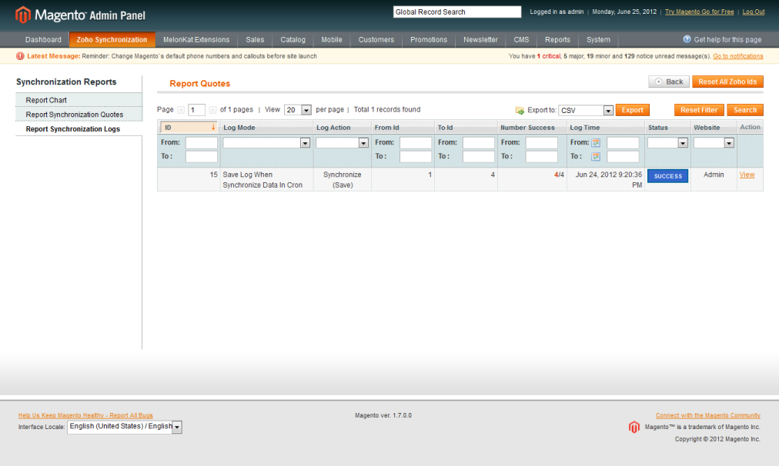This screenshot has width=779, height=466.
Task: Click the Reset Filter button
Action: (699, 110)
